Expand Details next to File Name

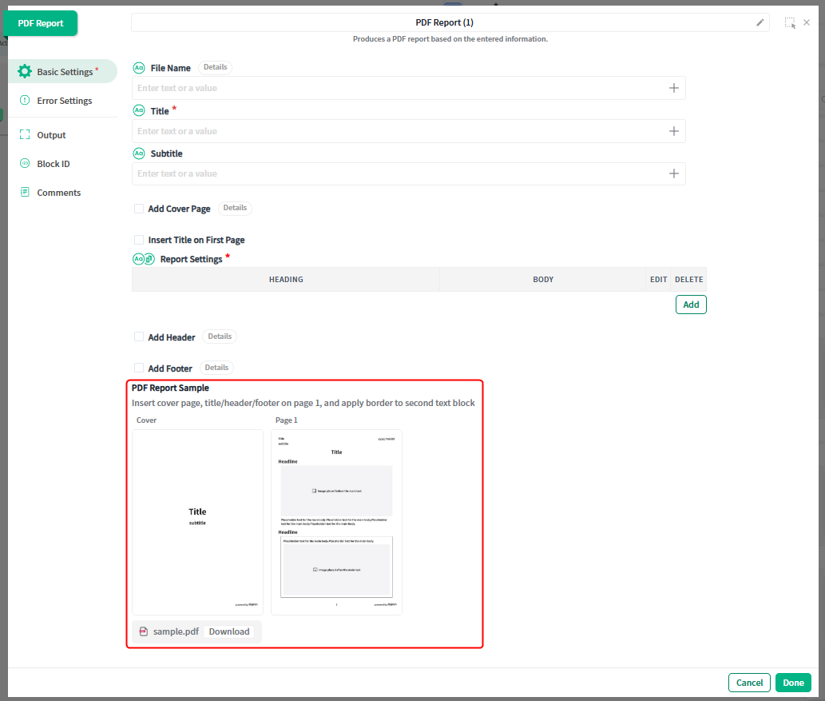(x=215, y=68)
